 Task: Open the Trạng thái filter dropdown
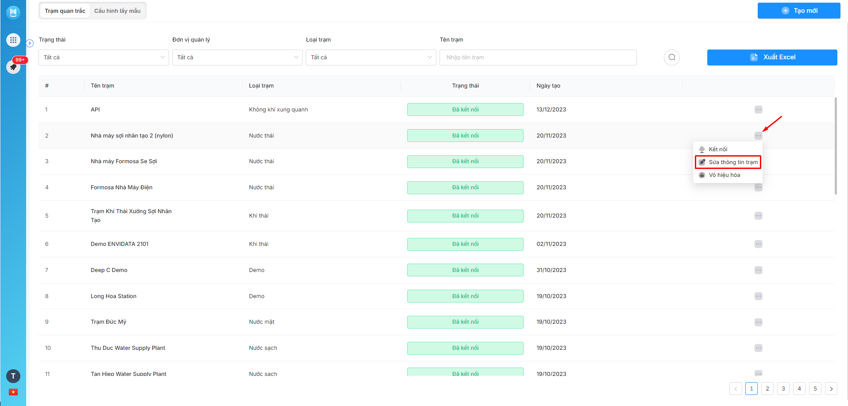104,57
